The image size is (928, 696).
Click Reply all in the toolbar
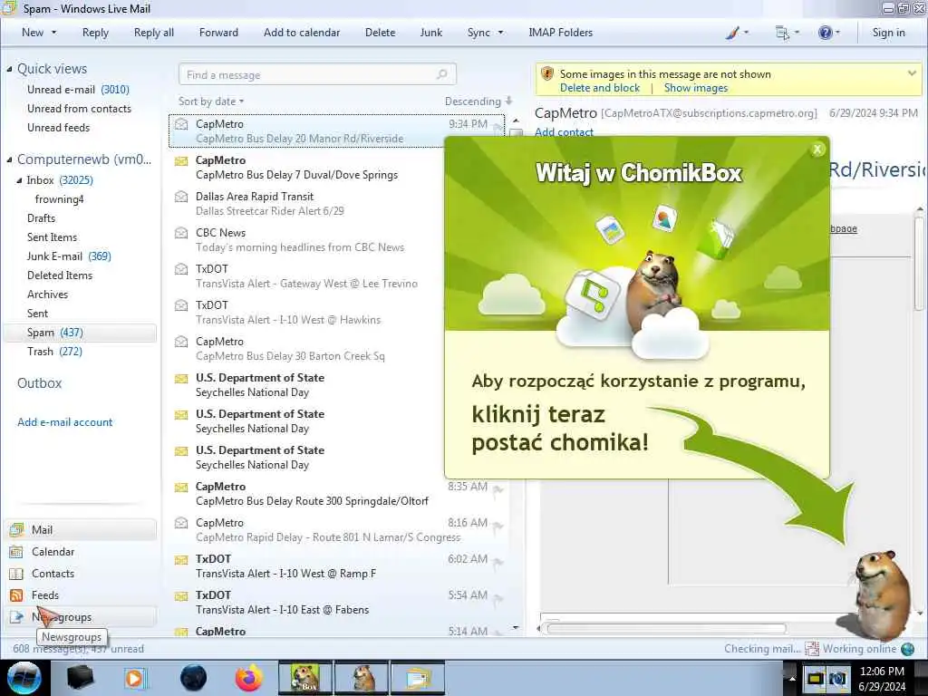point(154,33)
